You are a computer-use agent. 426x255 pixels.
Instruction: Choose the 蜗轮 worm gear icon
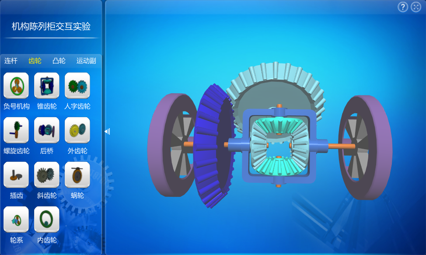point(77,175)
